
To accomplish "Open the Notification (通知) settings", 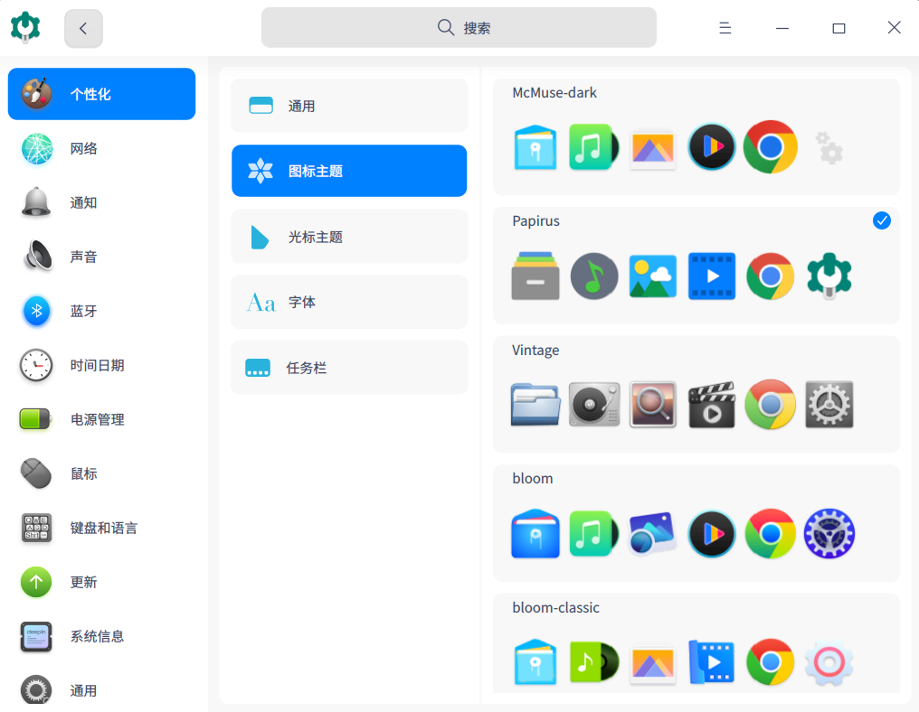I will point(101,202).
